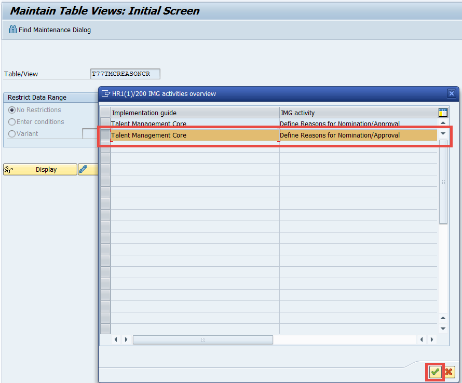Screen dimensions: 462x383
Task: Click the Table/View field showing T77TMCREASONCR
Action: (x=125, y=74)
